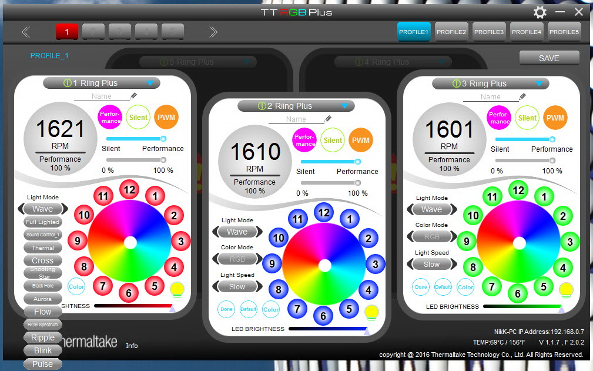Enable PWM mode on fan 2

tap(360, 140)
